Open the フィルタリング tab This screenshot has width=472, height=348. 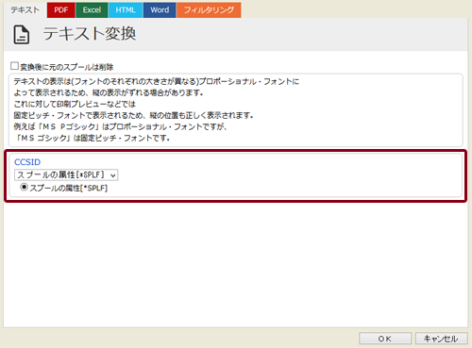pos(209,10)
